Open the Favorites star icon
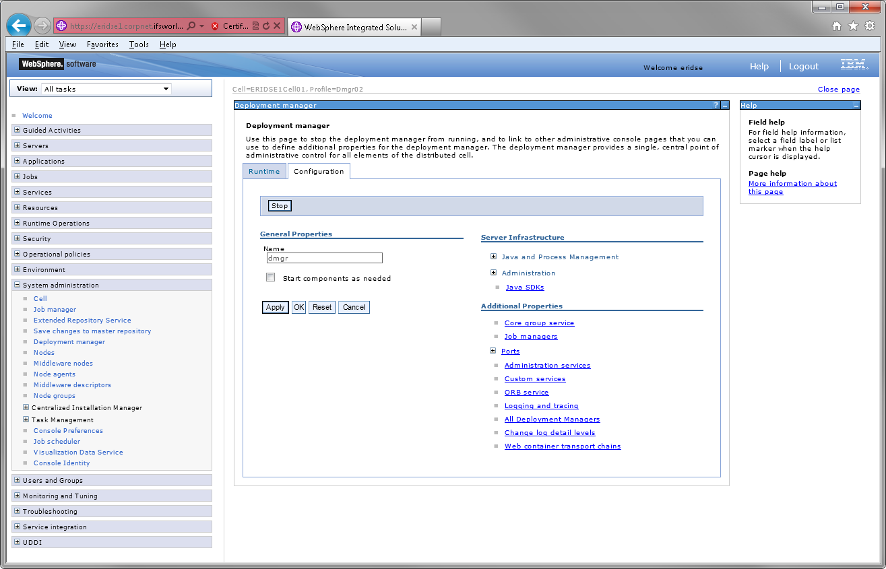Viewport: 886px width, 569px height. tap(853, 26)
